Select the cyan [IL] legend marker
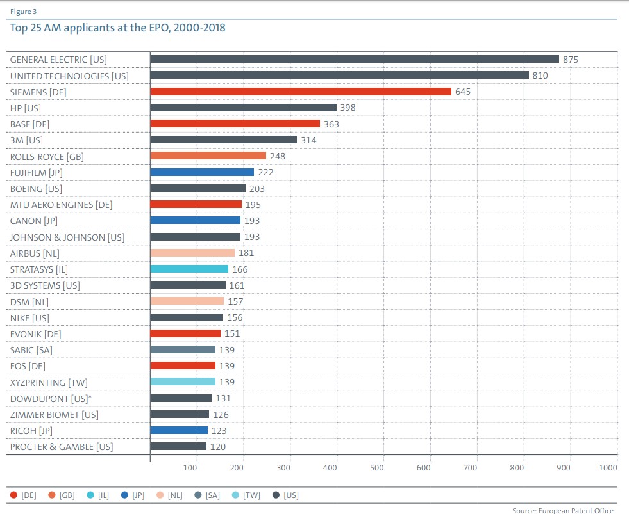629x514 pixels. 90,495
